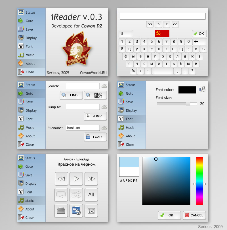227x230 pixels.
Task: Click the saturation gradient picker circle
Action: point(156,159)
